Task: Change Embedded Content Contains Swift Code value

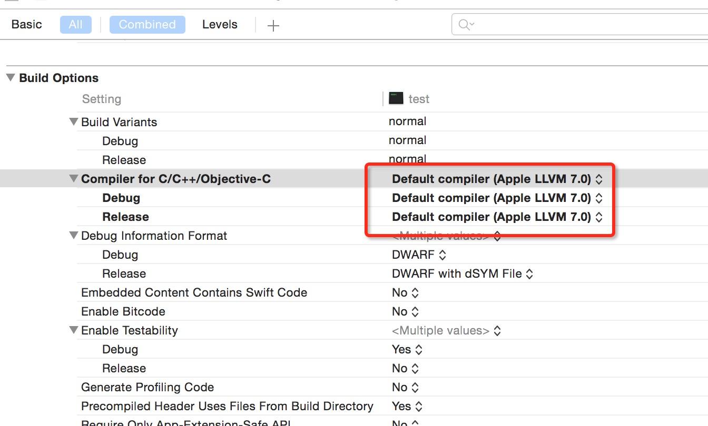Action: [405, 292]
